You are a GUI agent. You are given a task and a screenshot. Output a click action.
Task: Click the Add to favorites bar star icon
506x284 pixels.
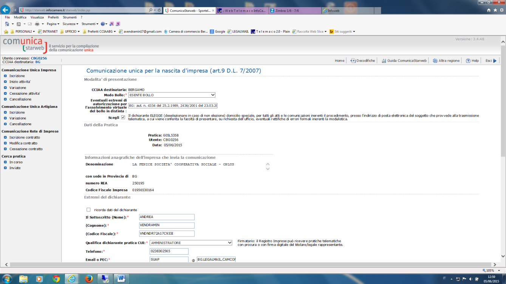[x=6, y=32]
